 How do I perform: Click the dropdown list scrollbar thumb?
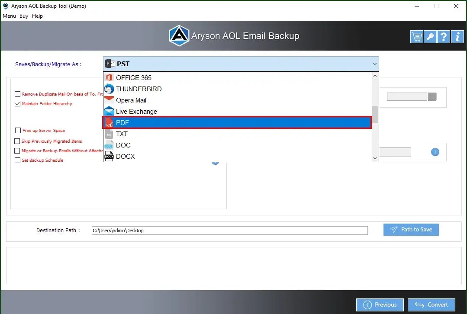(x=375, y=115)
